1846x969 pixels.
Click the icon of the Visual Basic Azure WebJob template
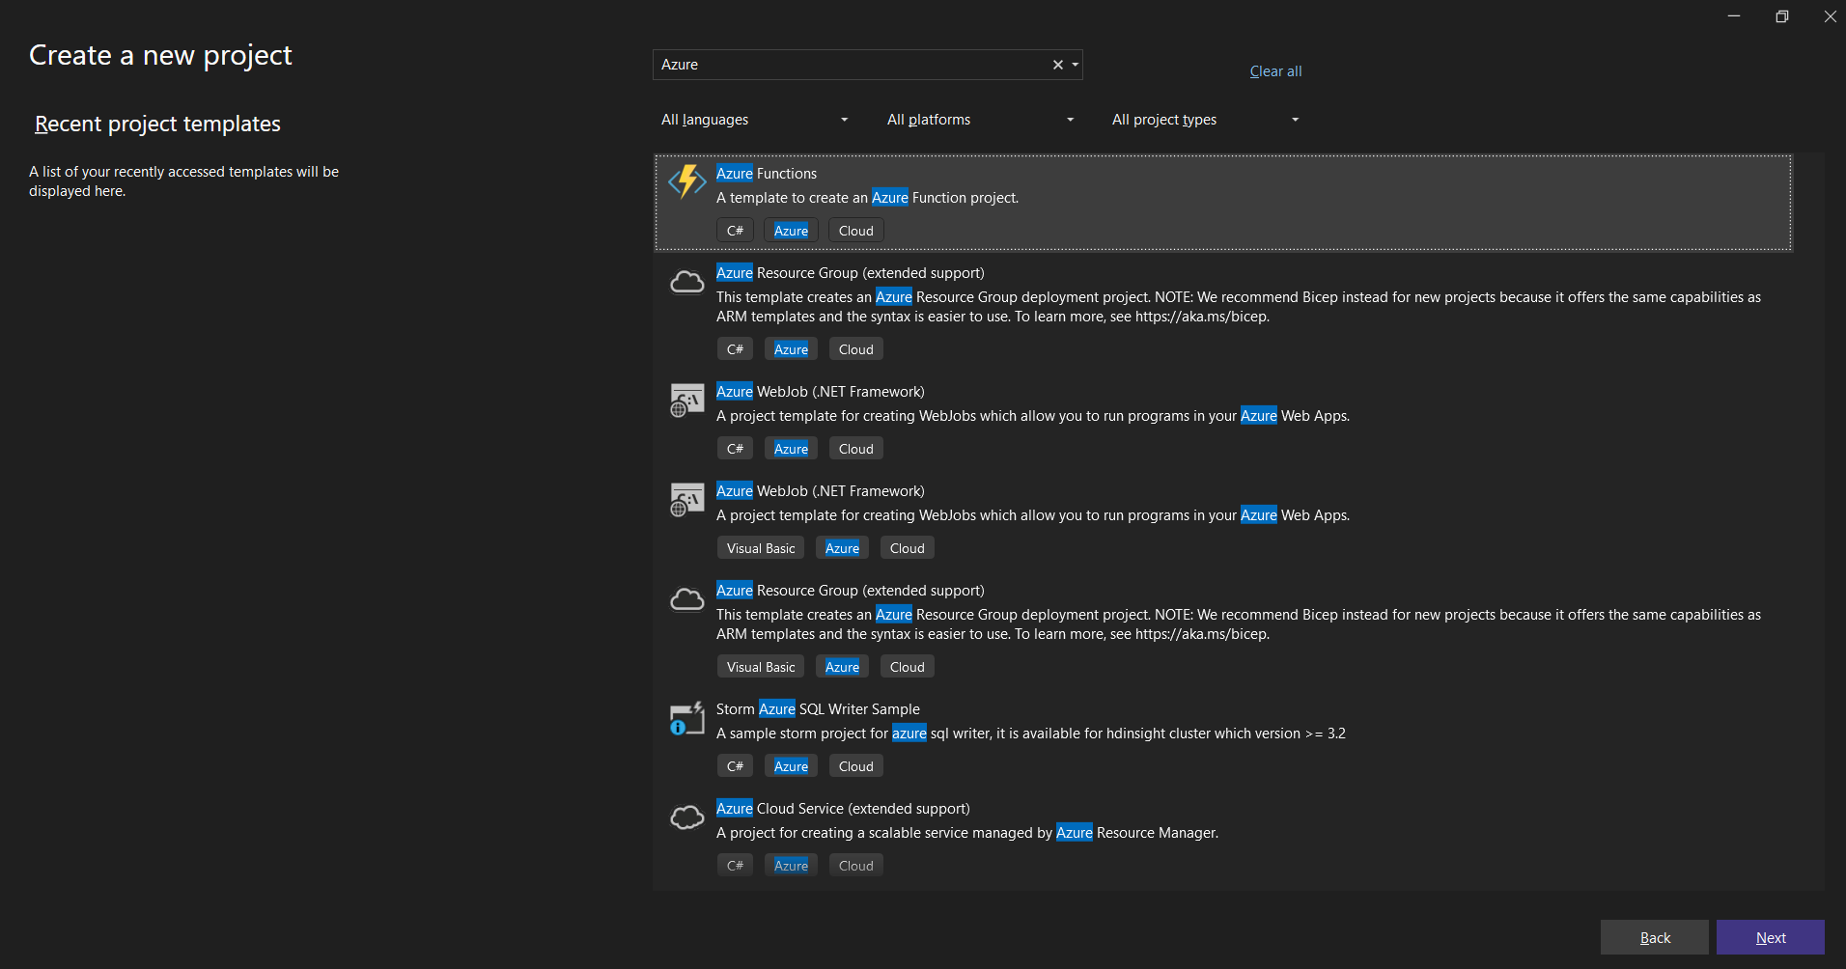click(687, 499)
